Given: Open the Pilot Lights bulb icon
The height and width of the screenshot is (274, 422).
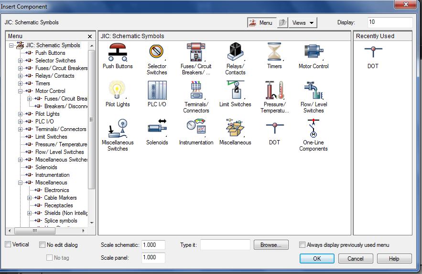Looking at the screenshot, I should [117, 90].
